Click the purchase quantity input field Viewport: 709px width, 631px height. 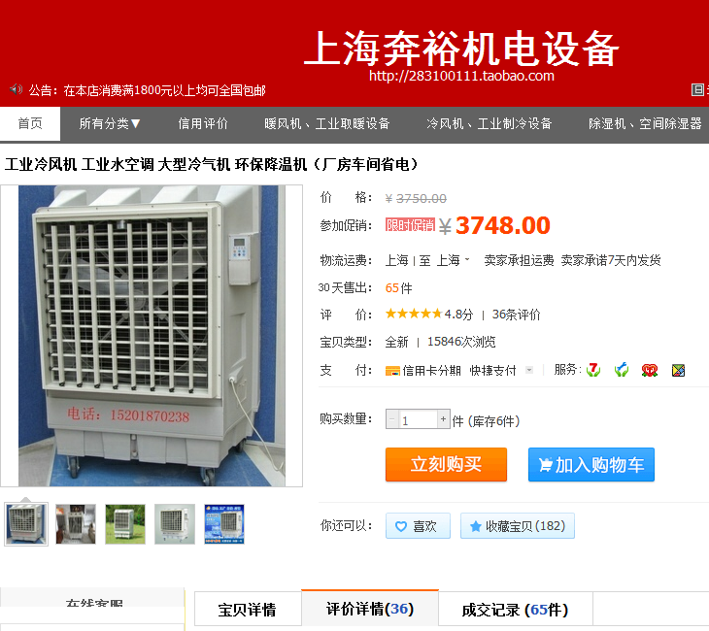tap(418, 419)
